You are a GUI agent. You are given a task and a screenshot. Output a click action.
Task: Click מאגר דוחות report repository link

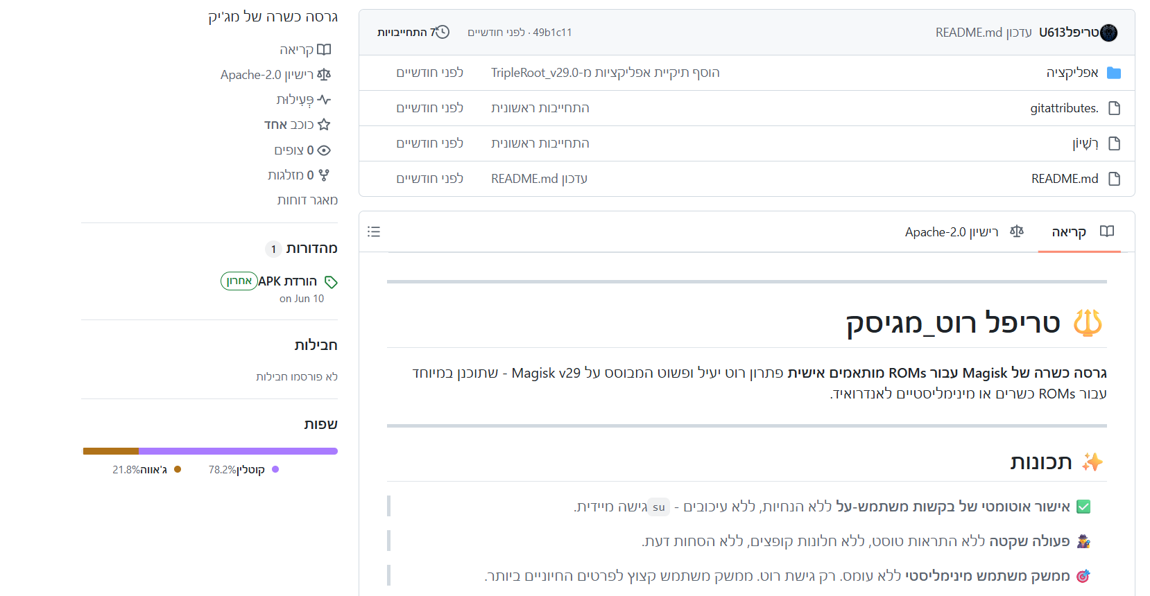307,200
